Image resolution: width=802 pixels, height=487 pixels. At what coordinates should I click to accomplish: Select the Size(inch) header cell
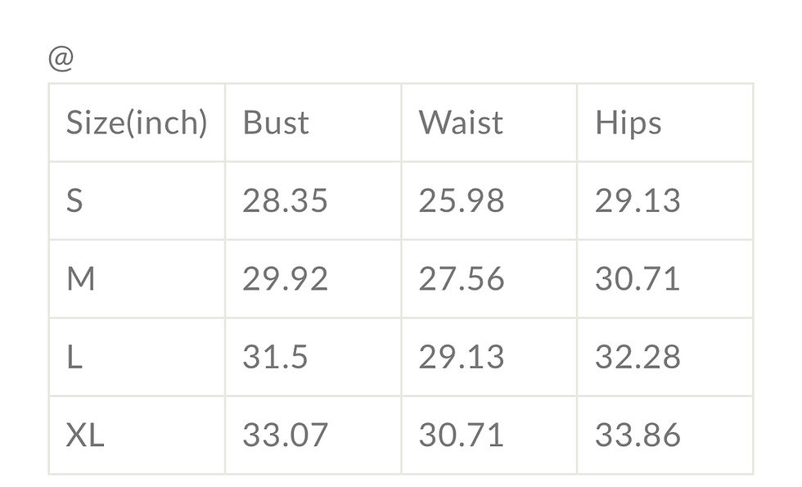coord(136,123)
